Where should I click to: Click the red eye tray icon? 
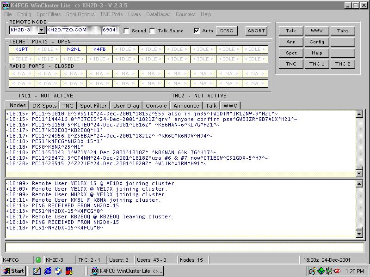(337, 271)
